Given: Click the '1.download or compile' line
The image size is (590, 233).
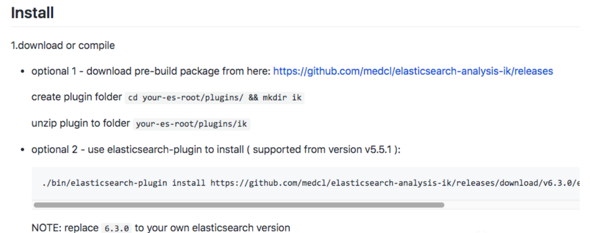Looking at the screenshot, I should click(63, 45).
